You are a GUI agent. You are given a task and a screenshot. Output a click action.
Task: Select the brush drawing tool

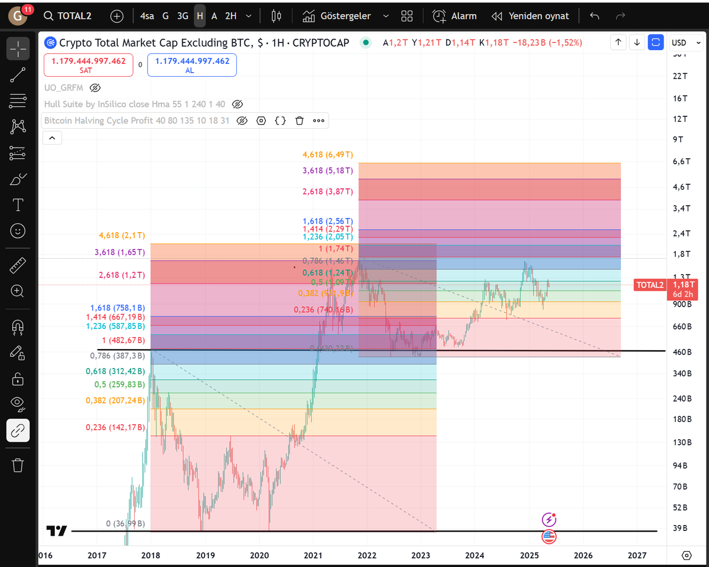coord(18,179)
